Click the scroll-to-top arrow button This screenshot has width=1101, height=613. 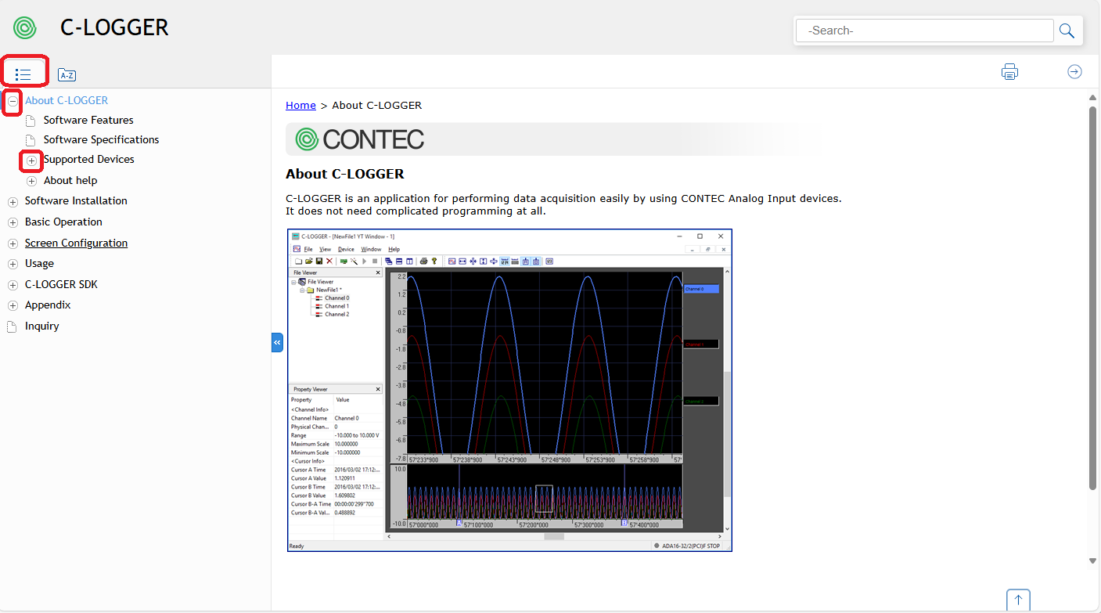(x=1018, y=600)
